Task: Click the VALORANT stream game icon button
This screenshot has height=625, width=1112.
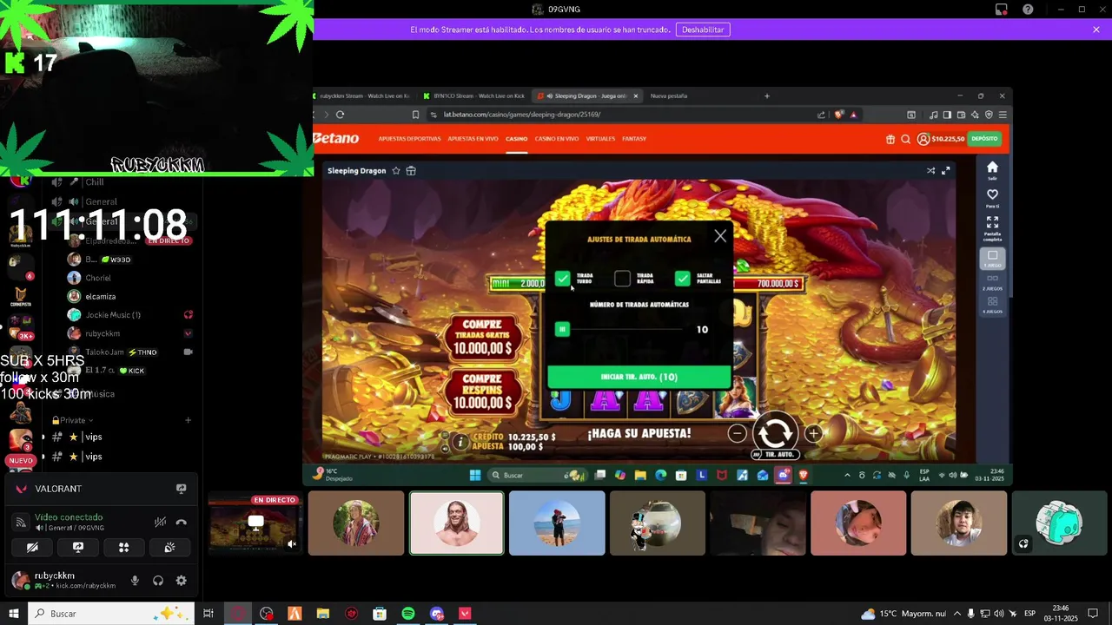Action: click(x=181, y=489)
